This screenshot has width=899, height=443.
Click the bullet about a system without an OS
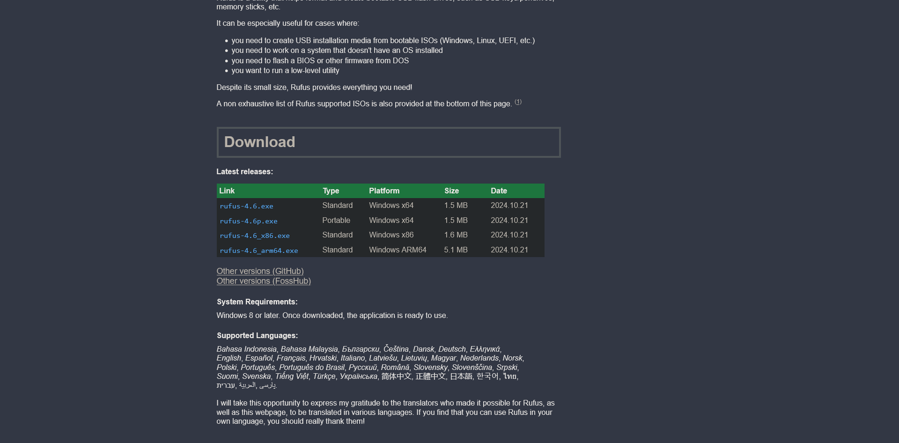[x=337, y=50]
